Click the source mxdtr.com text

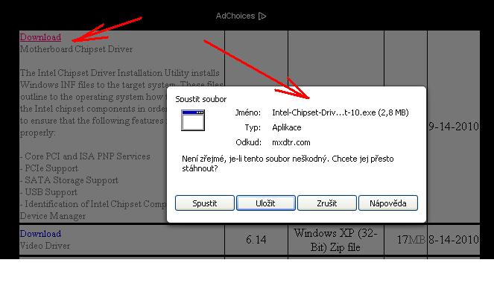(291, 142)
